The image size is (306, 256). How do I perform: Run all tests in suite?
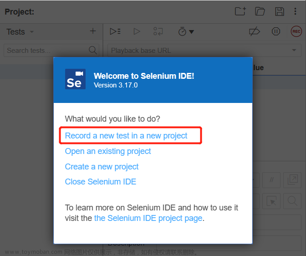coord(115,31)
